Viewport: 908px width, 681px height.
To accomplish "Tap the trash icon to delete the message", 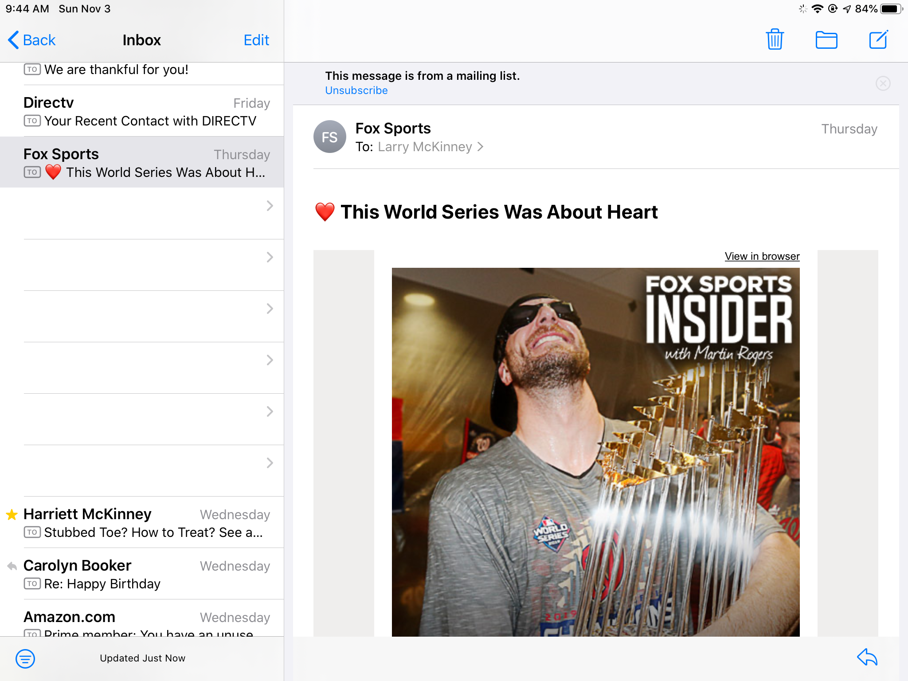I will coord(775,39).
